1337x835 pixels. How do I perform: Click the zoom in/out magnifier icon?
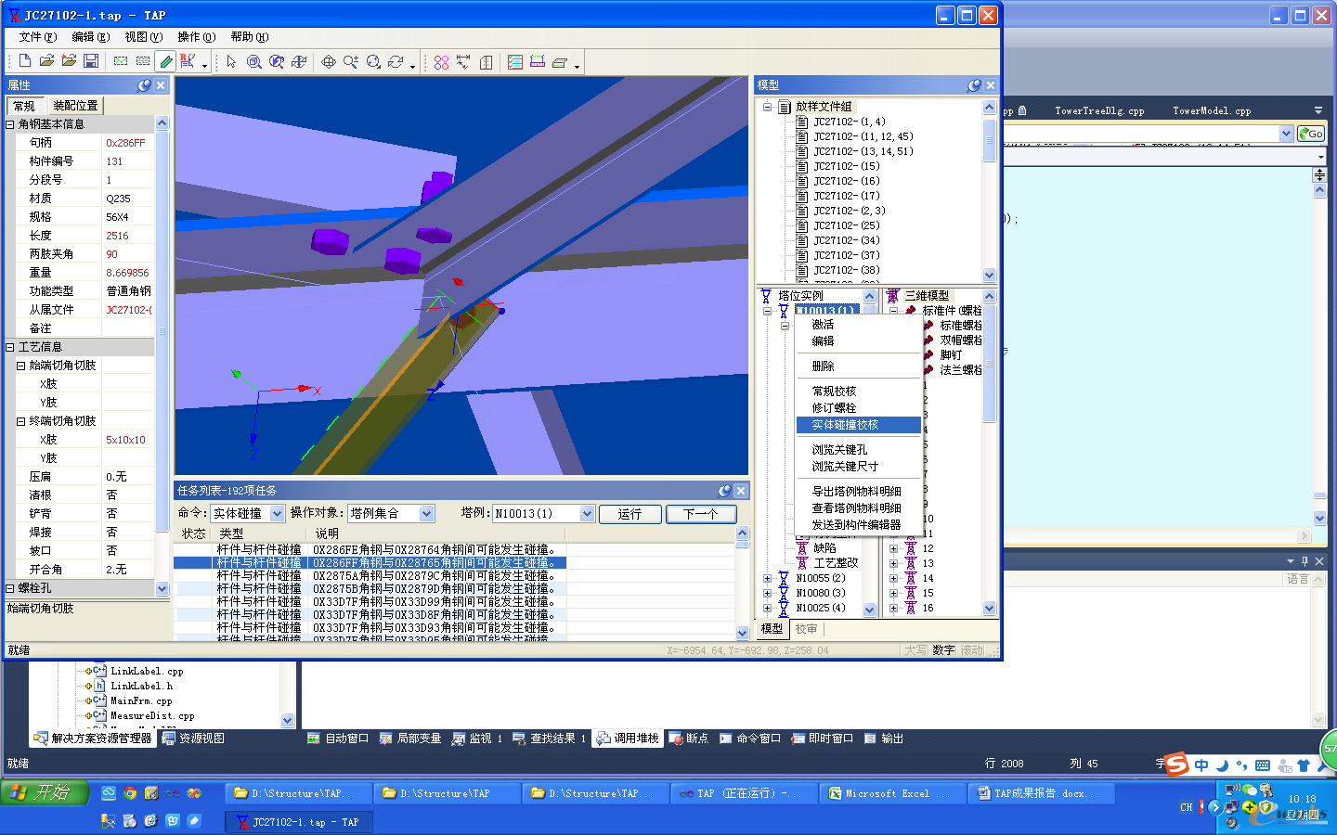(x=351, y=61)
